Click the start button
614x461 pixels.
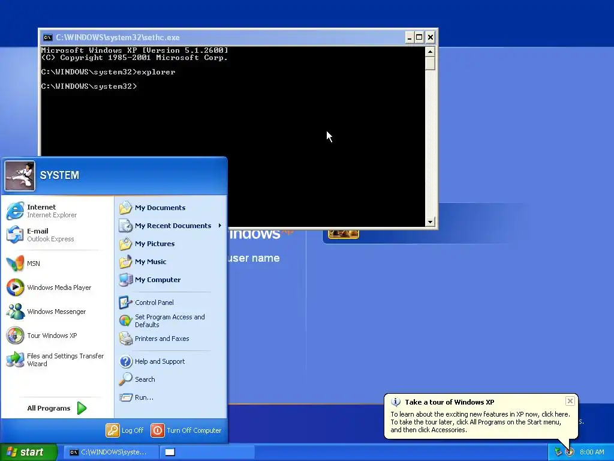pos(29,452)
